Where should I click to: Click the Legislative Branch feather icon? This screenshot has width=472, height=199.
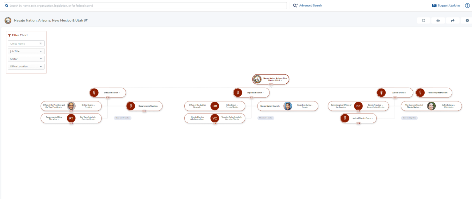coord(238,93)
